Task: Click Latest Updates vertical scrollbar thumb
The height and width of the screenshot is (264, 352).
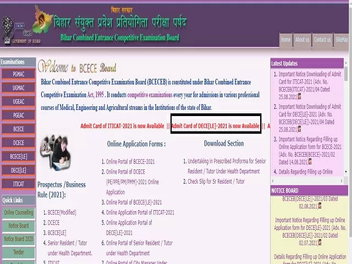Action: (x=346, y=74)
